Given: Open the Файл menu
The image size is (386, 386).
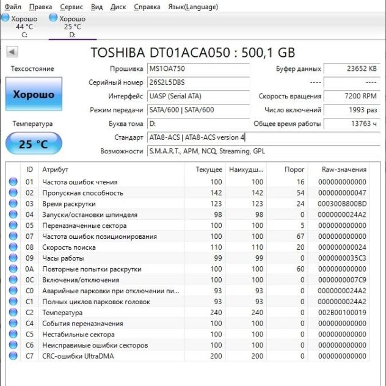Looking at the screenshot, I should click(x=12, y=7).
